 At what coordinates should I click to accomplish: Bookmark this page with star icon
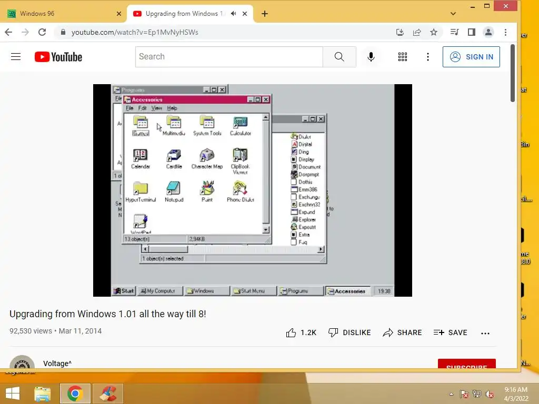coord(434,32)
